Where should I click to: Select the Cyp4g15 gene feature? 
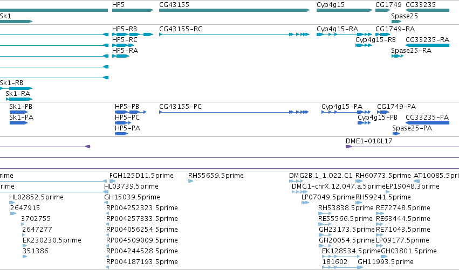[344, 10]
